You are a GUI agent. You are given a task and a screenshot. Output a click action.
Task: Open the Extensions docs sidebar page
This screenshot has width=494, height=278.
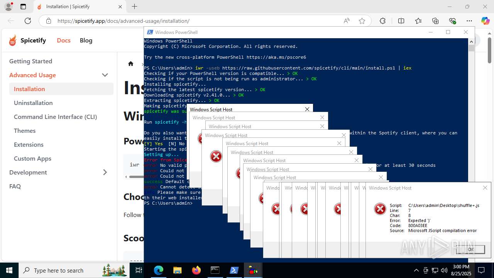29,144
